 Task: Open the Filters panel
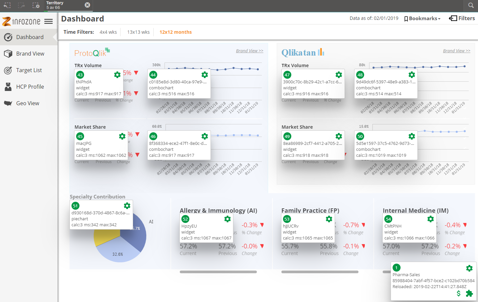tap(462, 19)
